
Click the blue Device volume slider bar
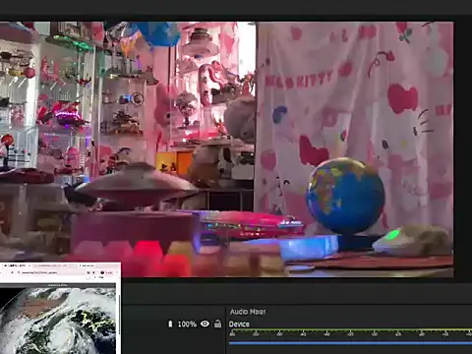pos(350,343)
